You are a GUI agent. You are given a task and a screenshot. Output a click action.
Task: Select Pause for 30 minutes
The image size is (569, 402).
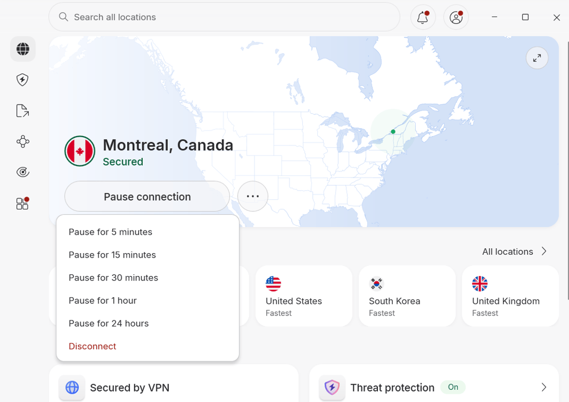click(148, 278)
